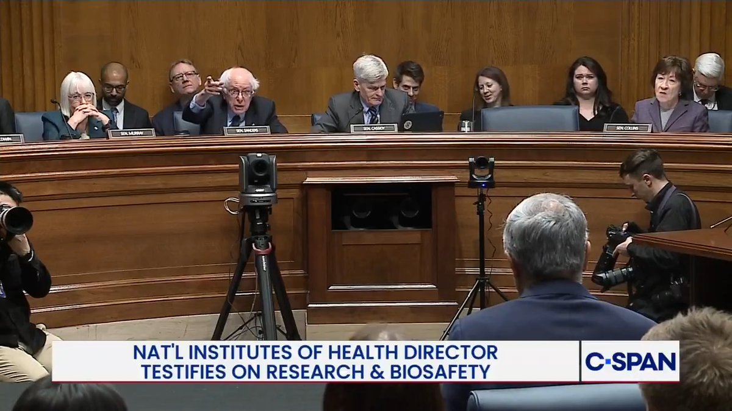This screenshot has width=732, height=411.
Task: Click the "SEN. MURRAY" nameplate
Action: [x=132, y=133]
